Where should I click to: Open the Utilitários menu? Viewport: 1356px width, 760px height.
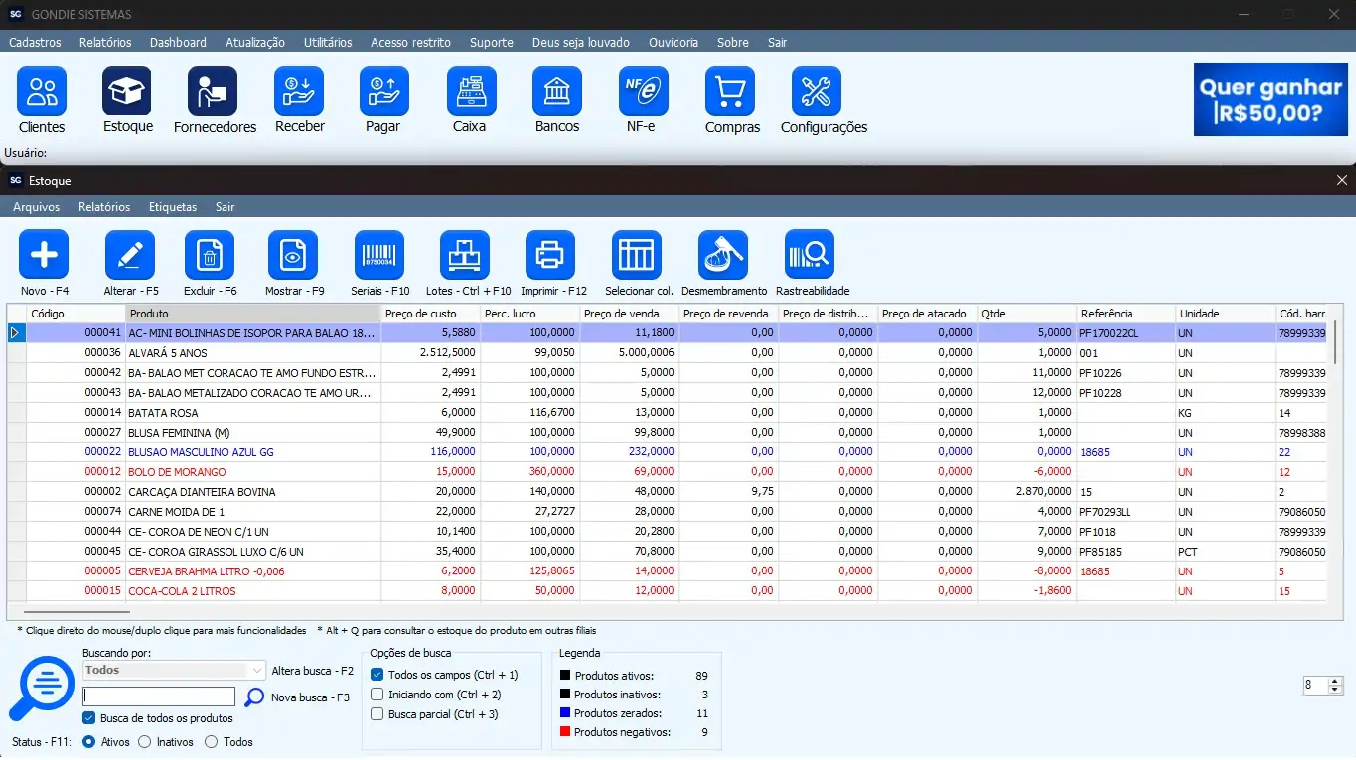(x=327, y=43)
